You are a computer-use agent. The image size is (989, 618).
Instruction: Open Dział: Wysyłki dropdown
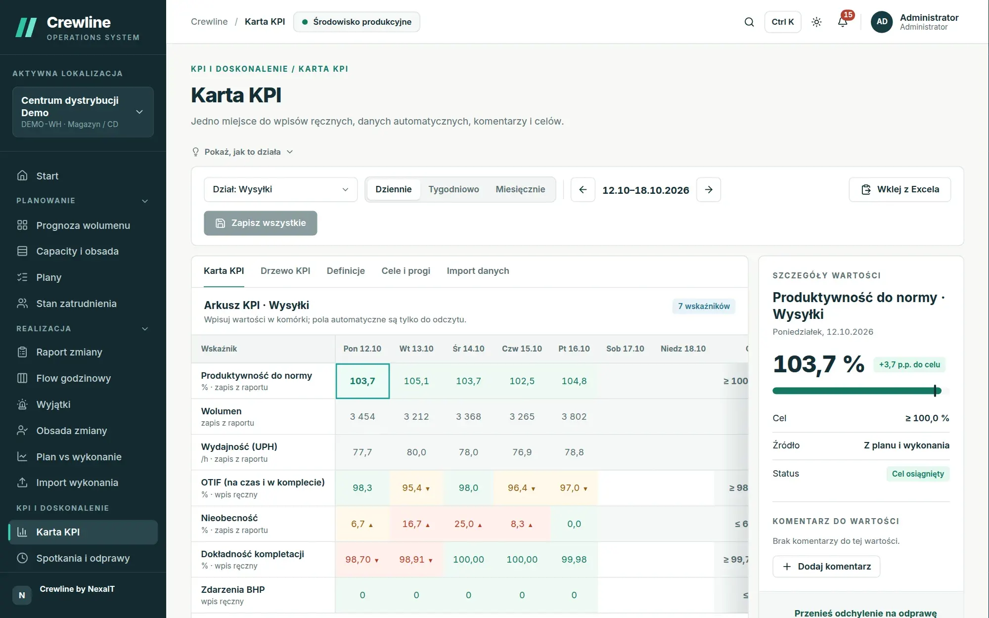click(280, 189)
